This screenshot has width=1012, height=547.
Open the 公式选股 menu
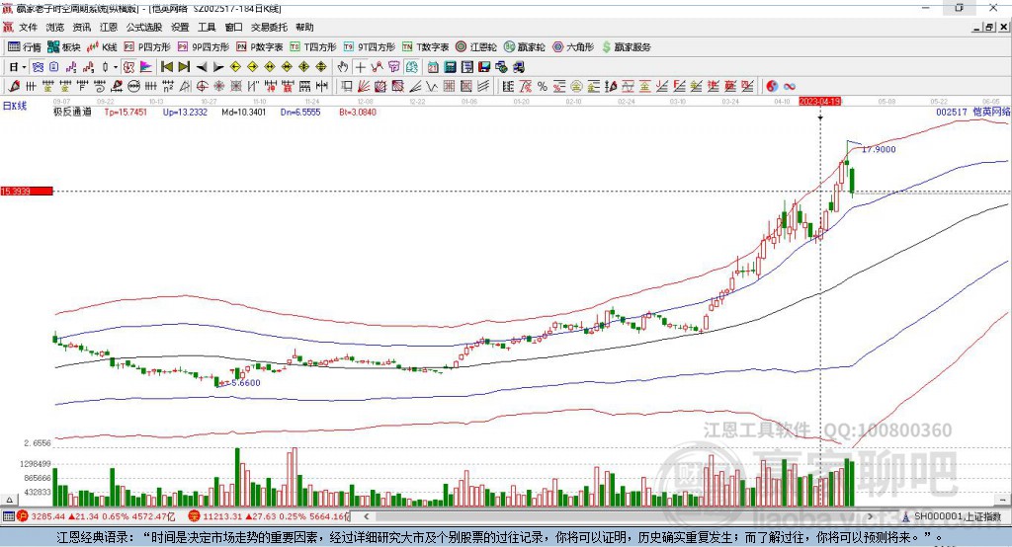tap(144, 27)
